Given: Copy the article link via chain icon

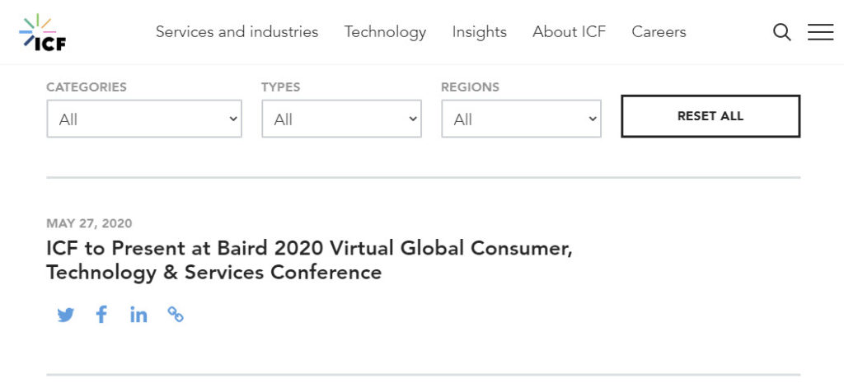Looking at the screenshot, I should [x=176, y=315].
